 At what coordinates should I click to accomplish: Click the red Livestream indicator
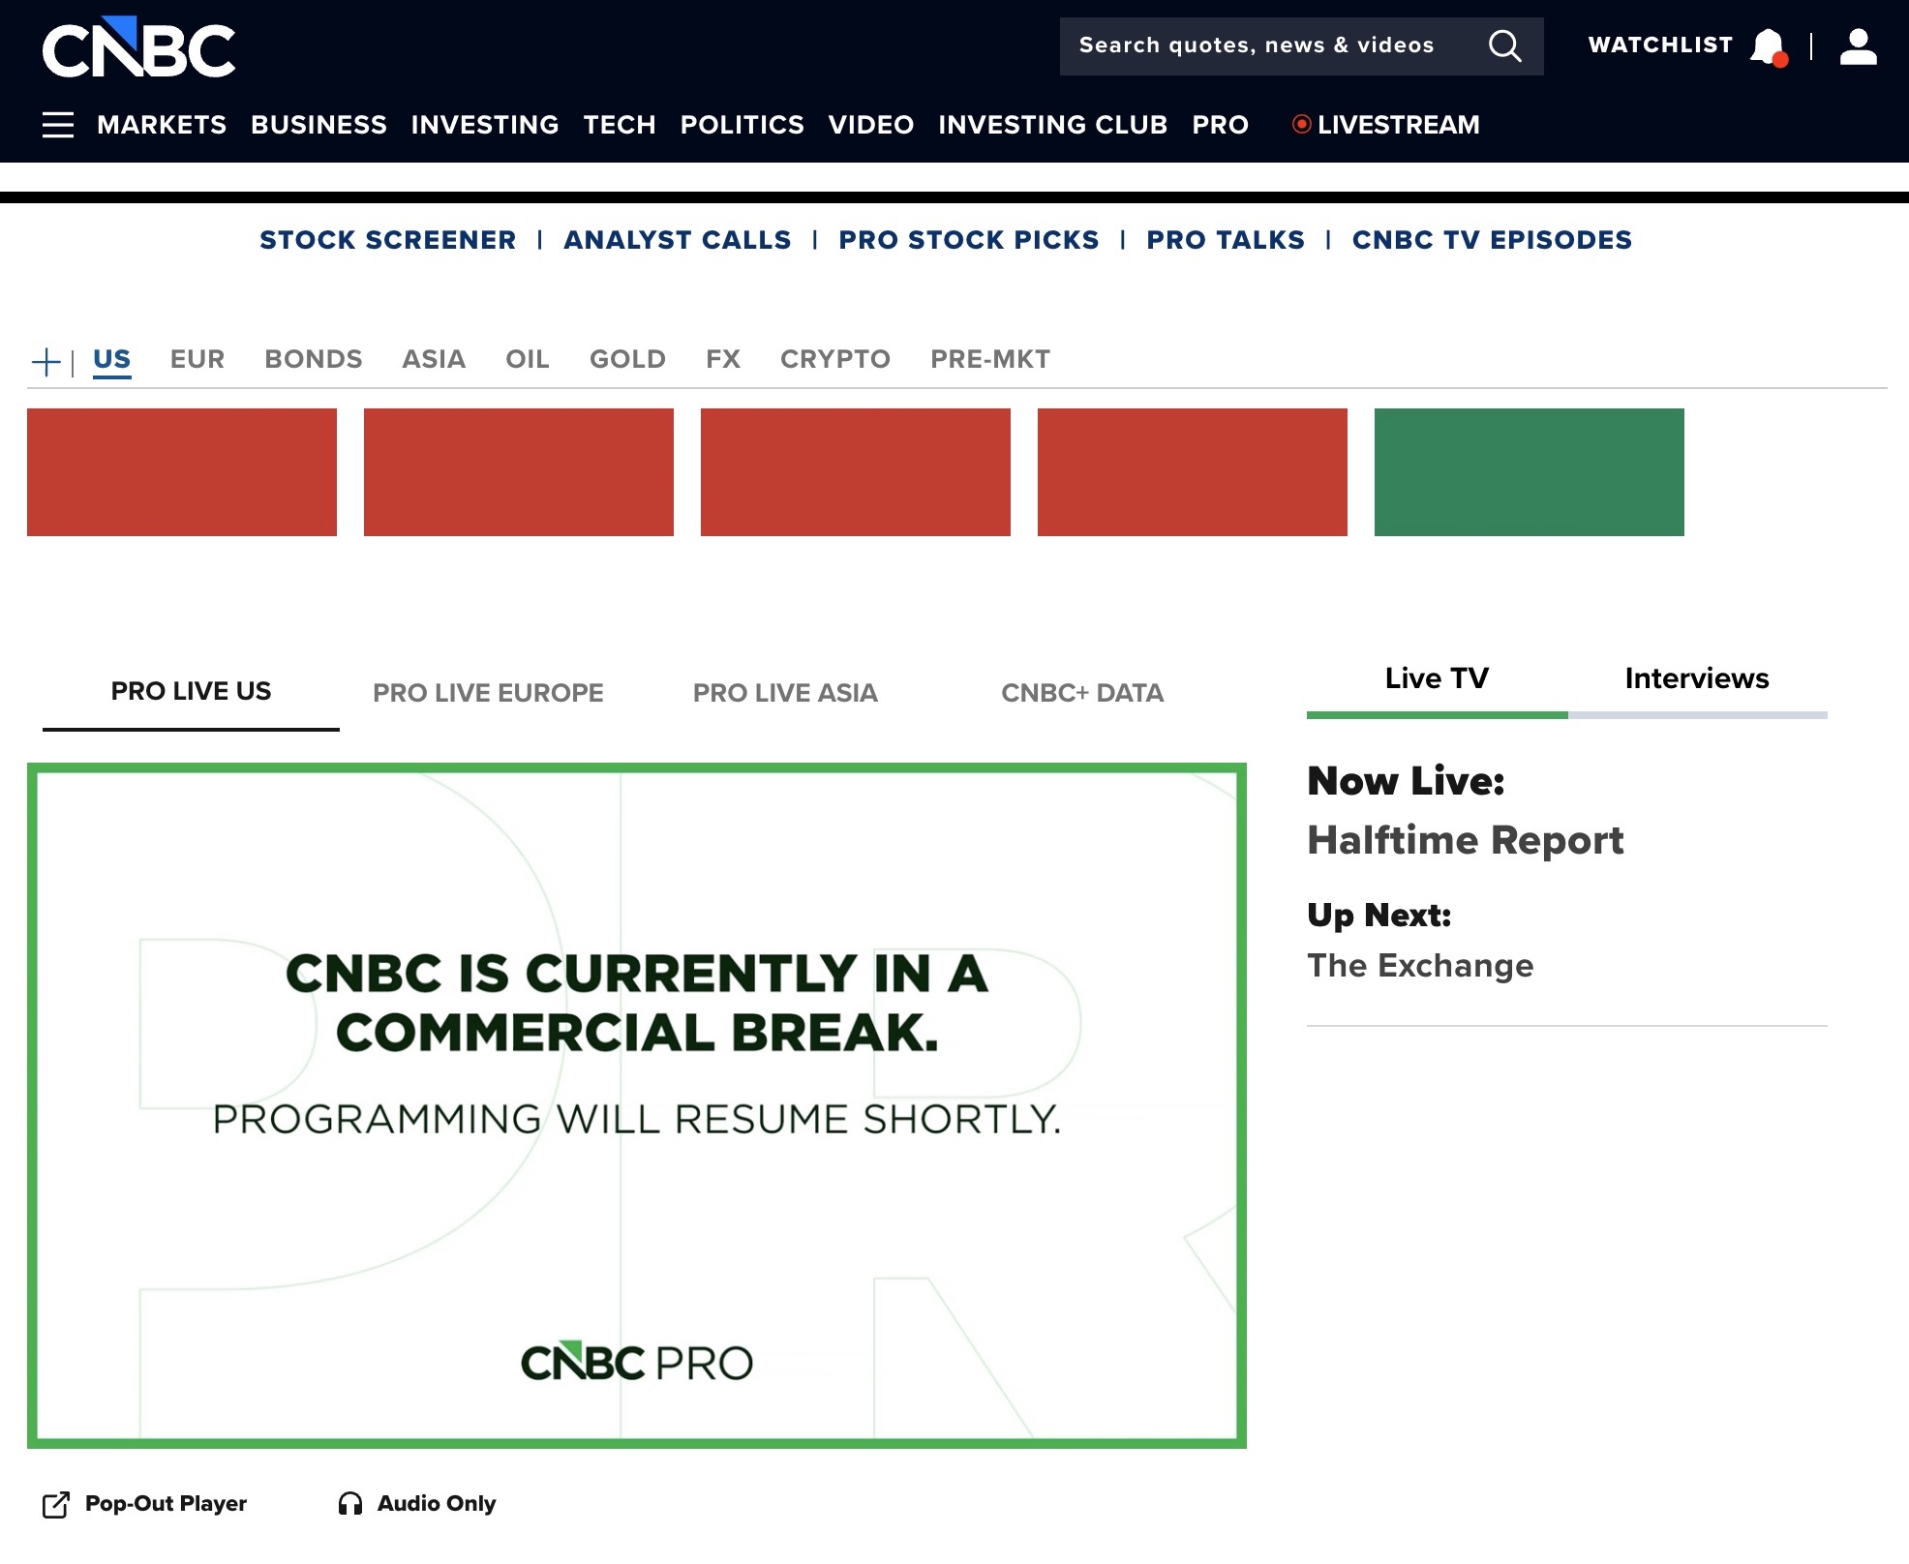pyautogui.click(x=1302, y=124)
